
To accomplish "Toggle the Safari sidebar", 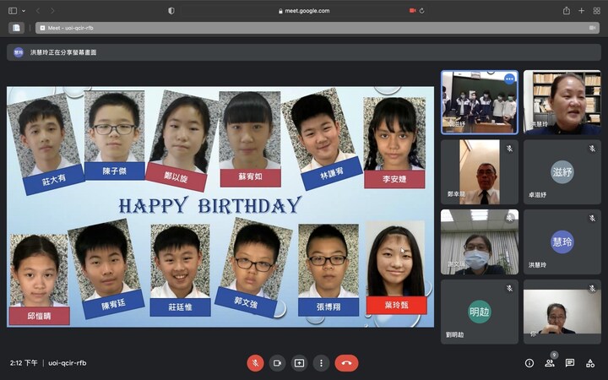I will coord(11,11).
